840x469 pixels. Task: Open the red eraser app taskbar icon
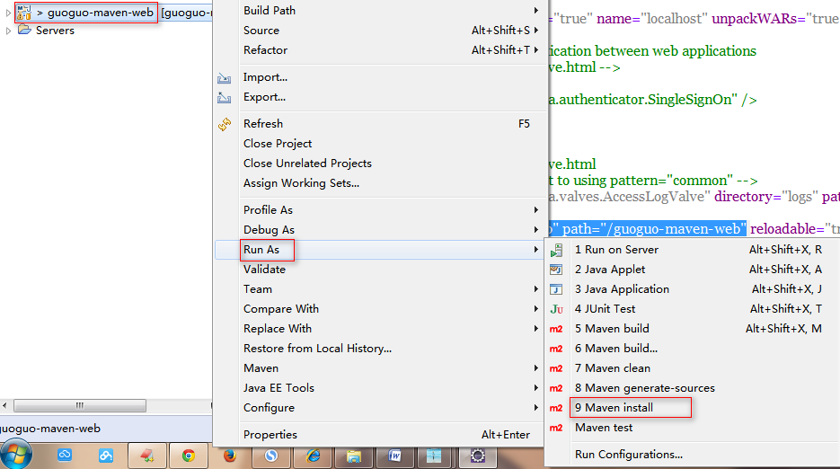(x=146, y=456)
